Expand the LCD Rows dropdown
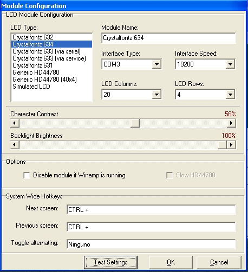The width and height of the screenshot is (248, 272). tap(230, 95)
